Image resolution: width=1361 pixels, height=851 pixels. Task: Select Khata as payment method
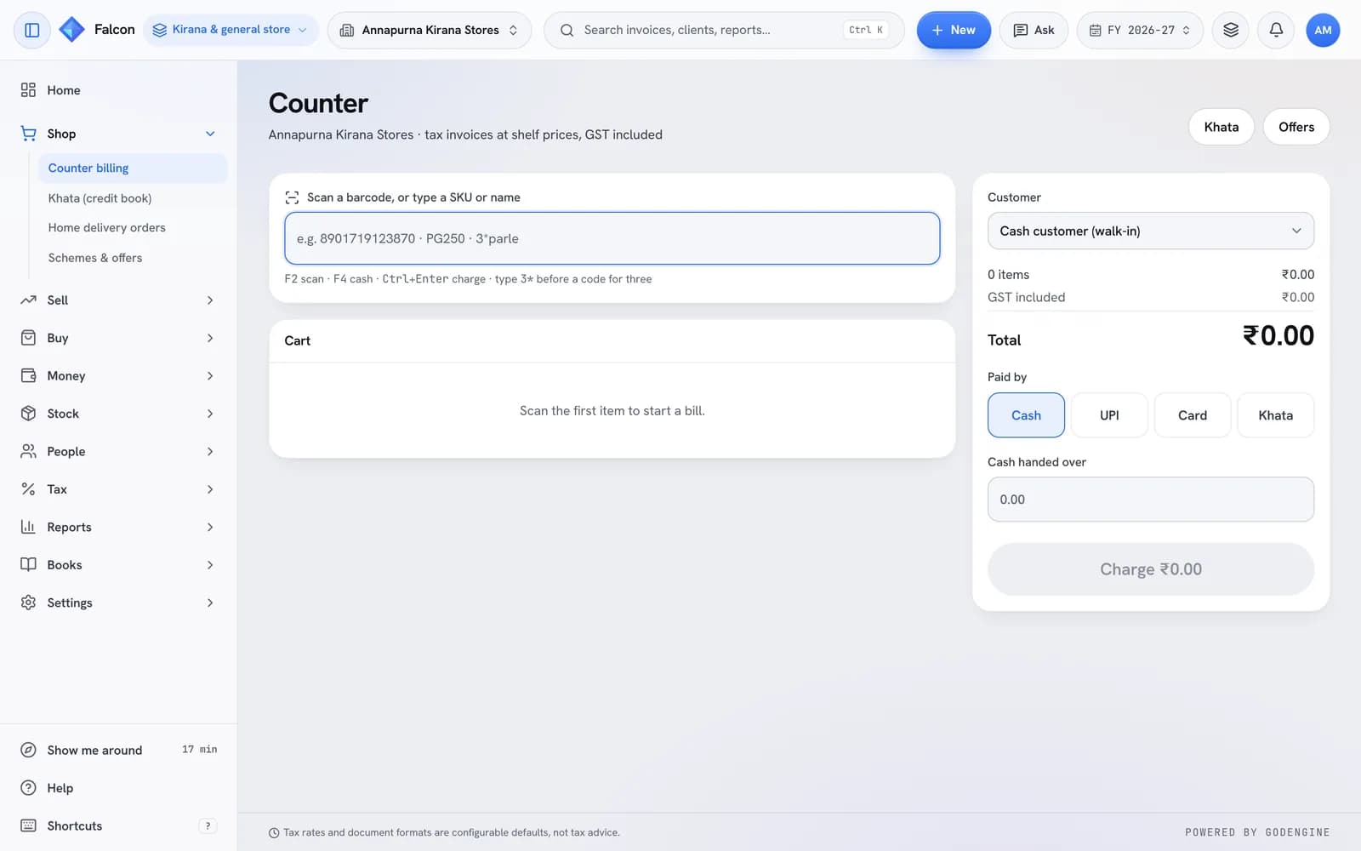click(1275, 415)
